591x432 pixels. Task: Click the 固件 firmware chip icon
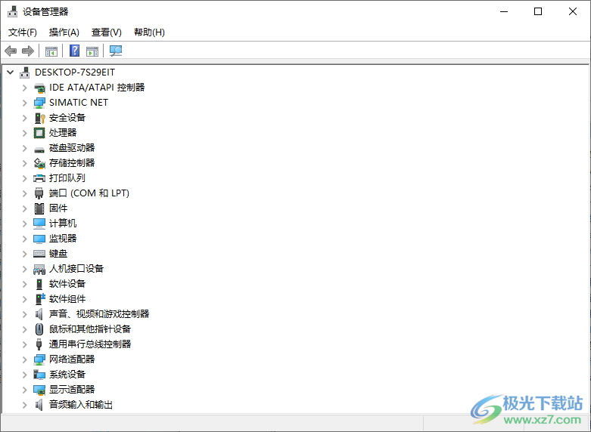[x=39, y=208]
